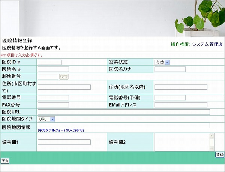
Task: Click the 郵便番号 postal code field
Action: point(48,77)
